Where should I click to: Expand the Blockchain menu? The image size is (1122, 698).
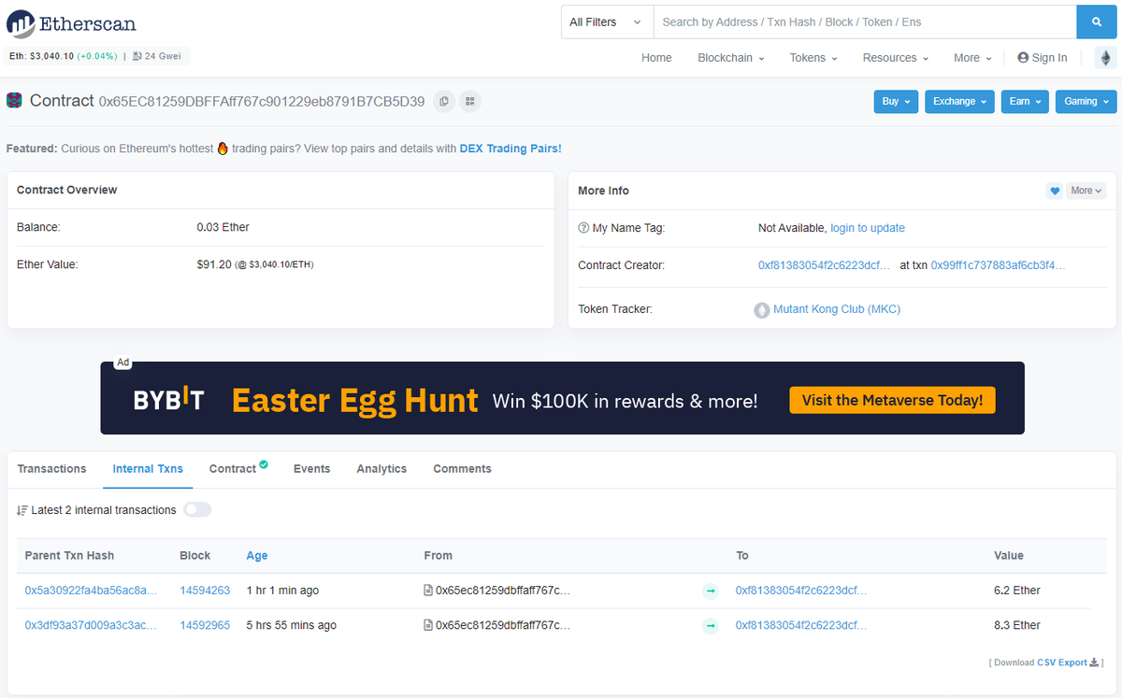tap(731, 58)
